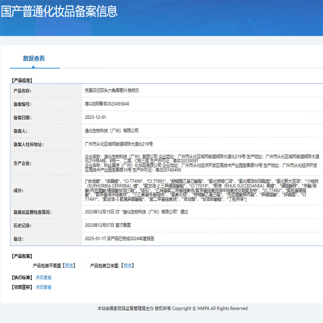Click 预览 link for 产品包装平面图

pos(69,266)
